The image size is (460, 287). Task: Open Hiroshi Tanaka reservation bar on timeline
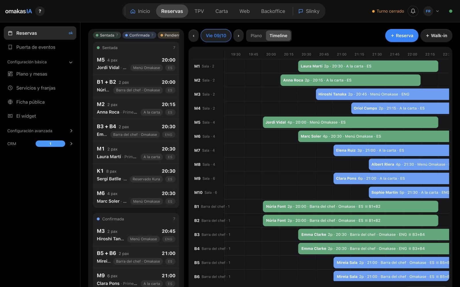point(382,94)
